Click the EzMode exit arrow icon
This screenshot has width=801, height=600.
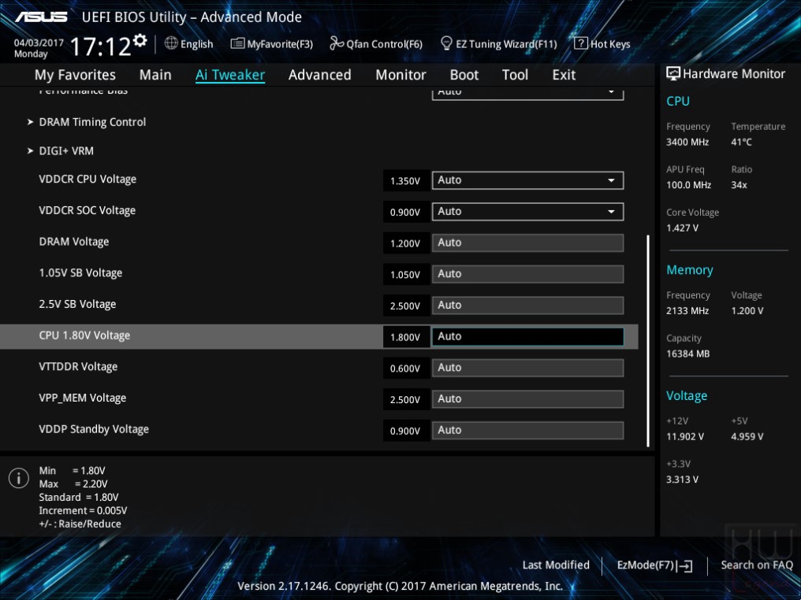[684, 565]
